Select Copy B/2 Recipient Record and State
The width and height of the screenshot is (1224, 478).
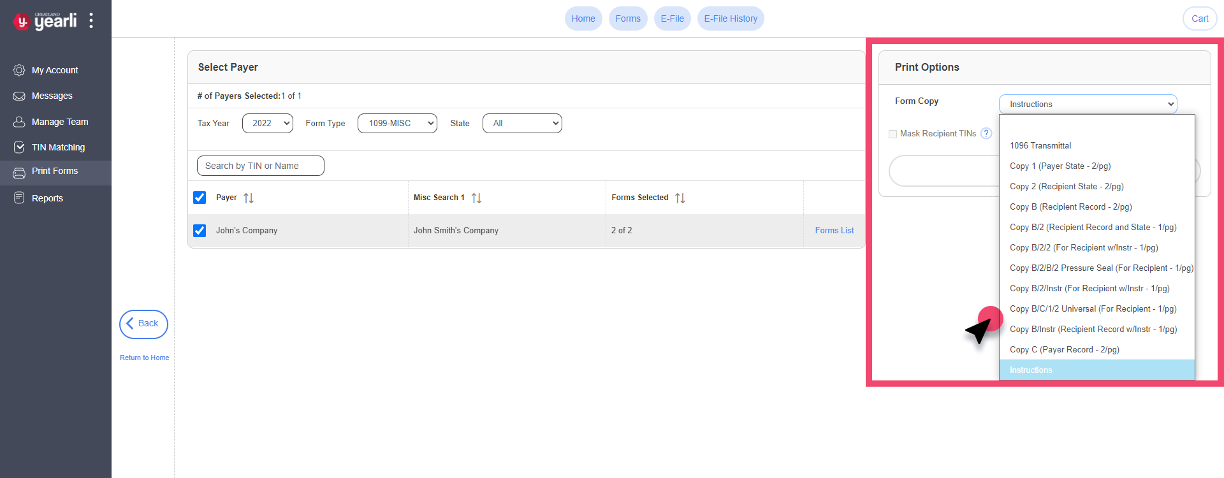[1096, 227]
